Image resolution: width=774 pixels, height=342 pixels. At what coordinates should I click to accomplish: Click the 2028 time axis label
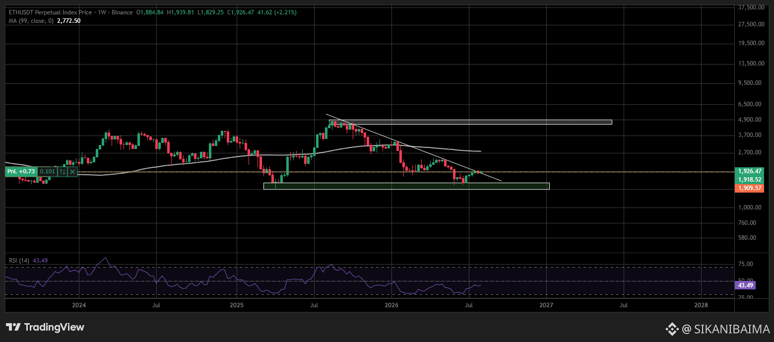(x=701, y=305)
